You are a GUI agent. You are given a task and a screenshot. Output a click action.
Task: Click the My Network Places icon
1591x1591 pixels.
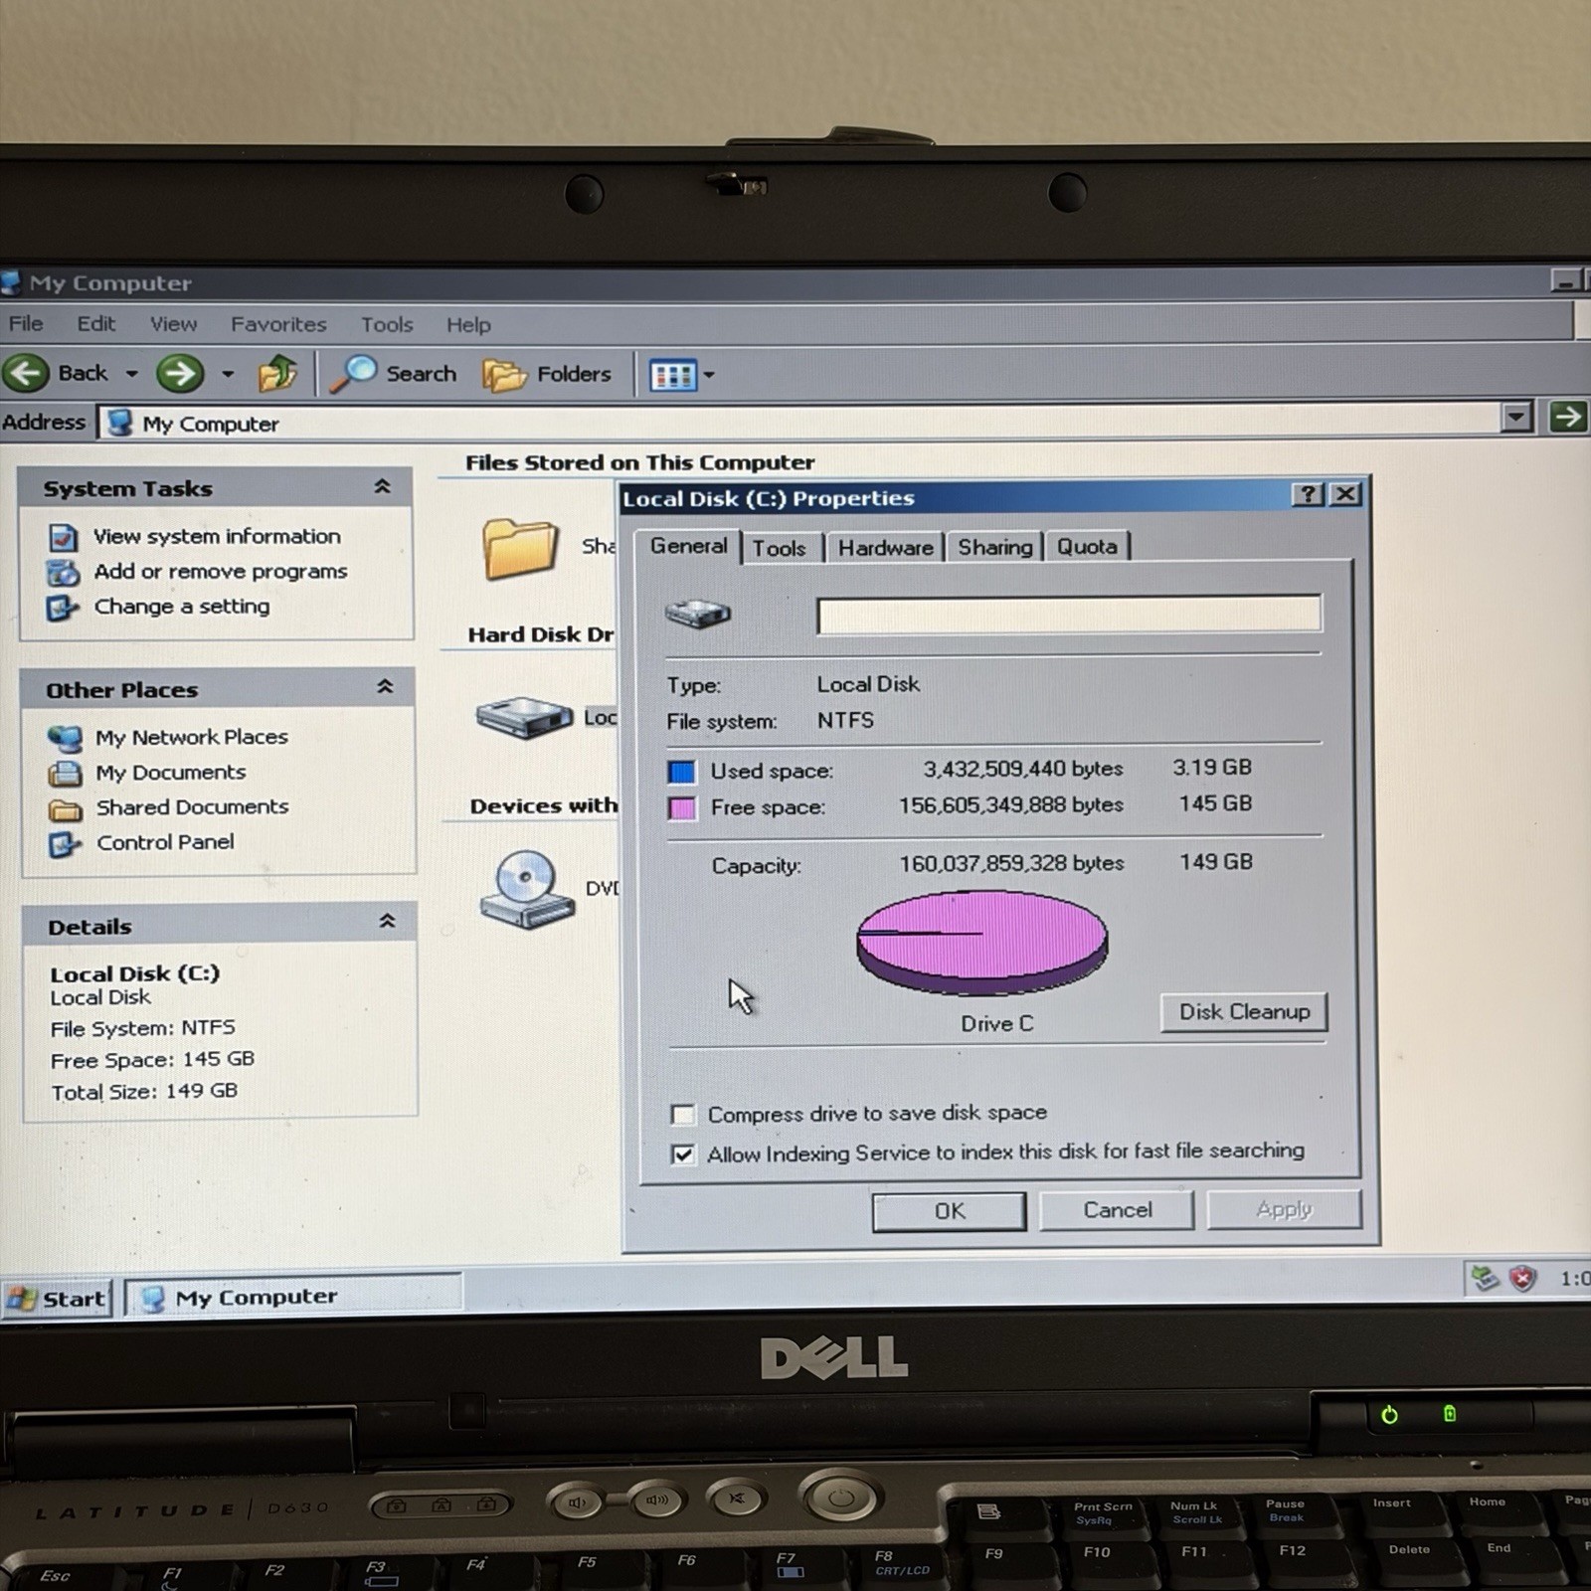[66, 738]
